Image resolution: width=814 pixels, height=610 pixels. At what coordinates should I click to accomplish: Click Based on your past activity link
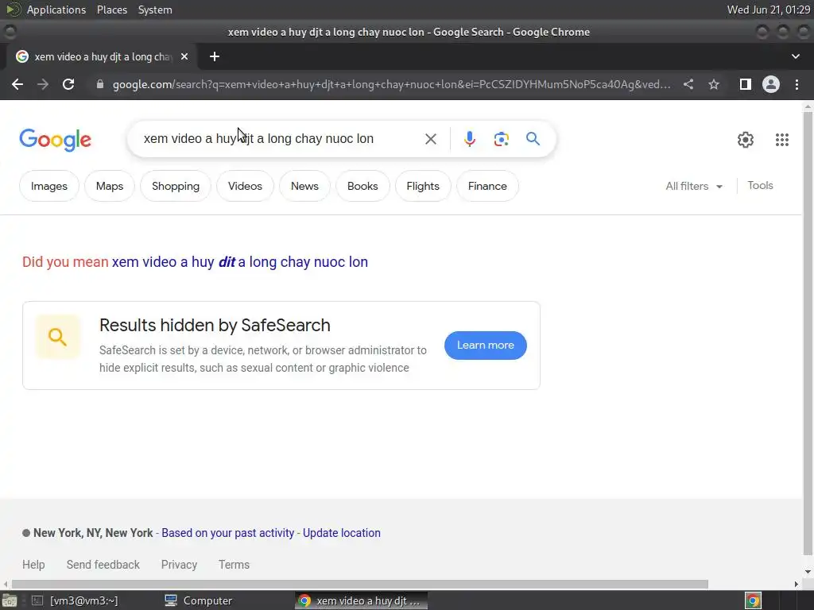pos(228,533)
